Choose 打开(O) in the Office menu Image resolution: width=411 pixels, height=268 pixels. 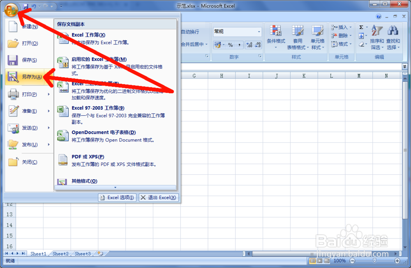click(x=29, y=43)
